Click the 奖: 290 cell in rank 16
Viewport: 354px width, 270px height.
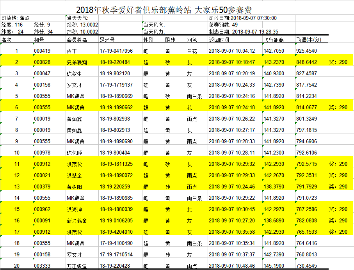[338, 220]
